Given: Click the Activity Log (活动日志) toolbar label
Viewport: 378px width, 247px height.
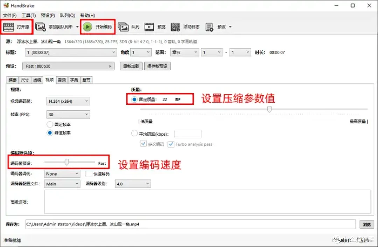Looking at the screenshot, I should coord(191,27).
